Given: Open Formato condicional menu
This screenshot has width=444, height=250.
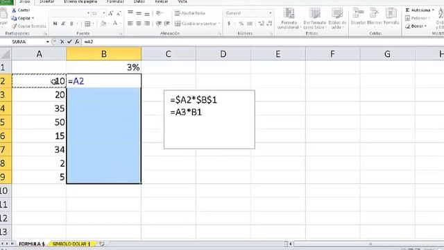Looking at the screenshot, I should pyautogui.click(x=289, y=19).
